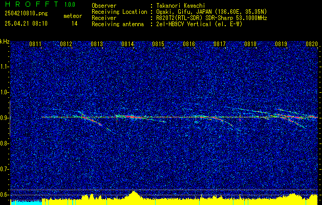Click the version number 1.0.0
Screen dimensions: 322x205
click(x=70, y=5)
